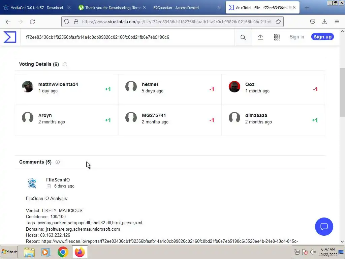Open FileScanIO commenter name link
Viewport: 345px width, 259px height.
pos(58,180)
